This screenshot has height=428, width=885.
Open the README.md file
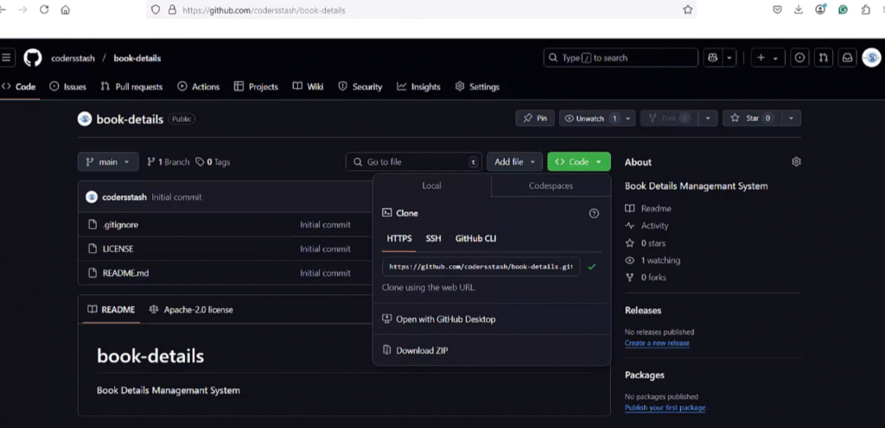126,274
